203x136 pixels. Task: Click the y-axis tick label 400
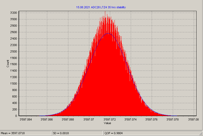click(x=15, y=103)
